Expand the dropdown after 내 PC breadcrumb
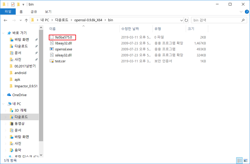The height and width of the screenshot is (164, 250). [x=52, y=20]
